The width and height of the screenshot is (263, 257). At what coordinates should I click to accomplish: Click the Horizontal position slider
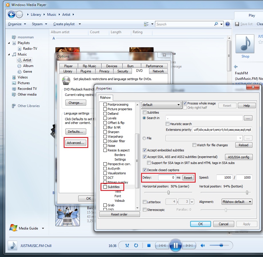(x=168, y=193)
